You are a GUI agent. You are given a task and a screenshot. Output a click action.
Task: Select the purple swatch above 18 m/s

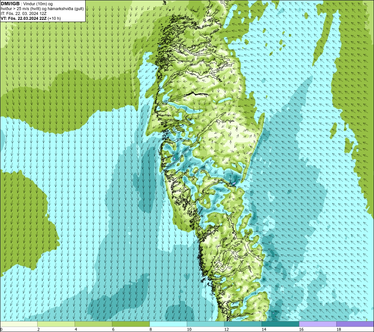(355, 324)
